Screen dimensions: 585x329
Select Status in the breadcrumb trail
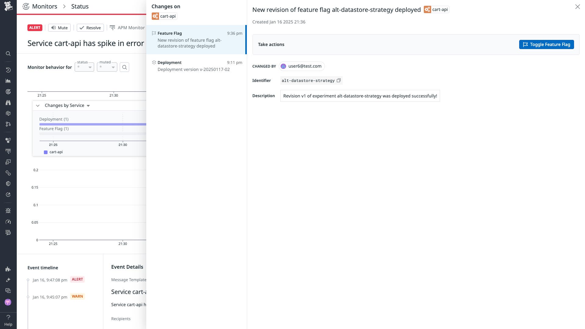pos(80,6)
